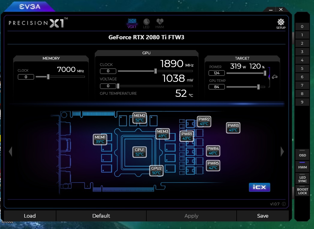Click the power target field showing 124
The image size is (314, 229).
217,73
